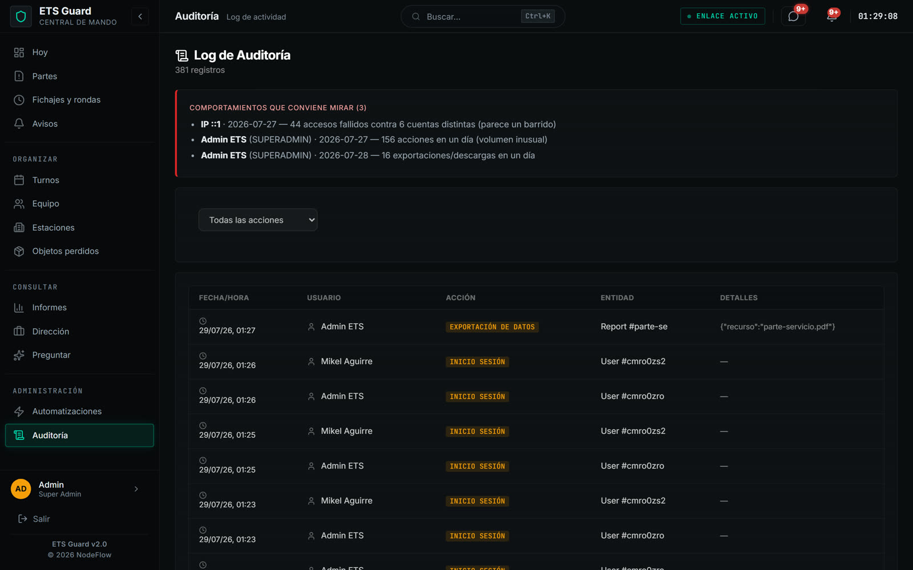Go to Automatizaciones lightning icon

(19, 412)
